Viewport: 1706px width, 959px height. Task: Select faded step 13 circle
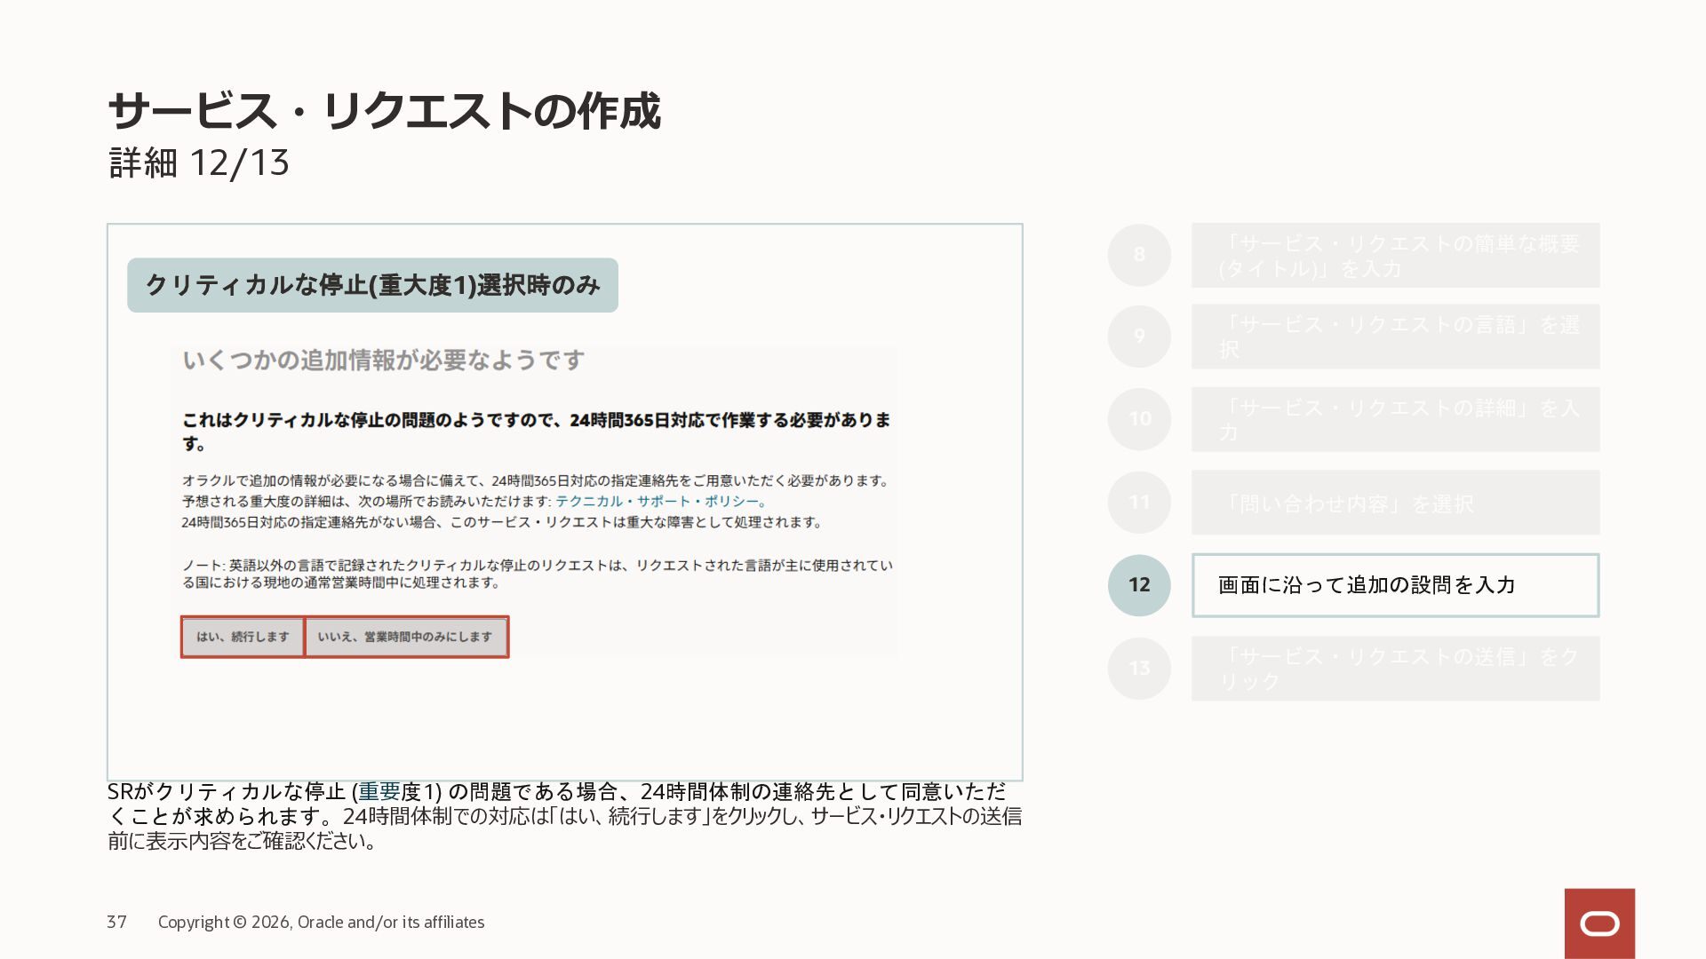pyautogui.click(x=1139, y=668)
